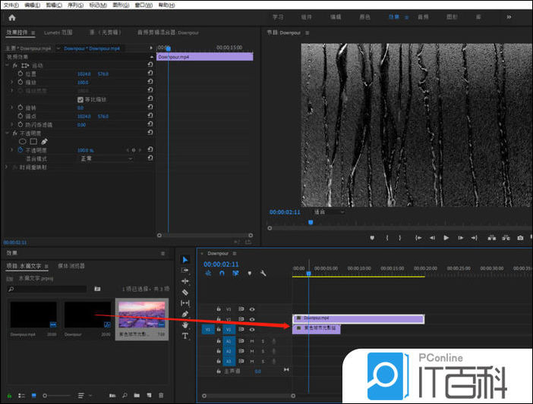This screenshot has width=533, height=404.
Task: Select the Pen tool in timeline toolbar
Action: coord(184,314)
